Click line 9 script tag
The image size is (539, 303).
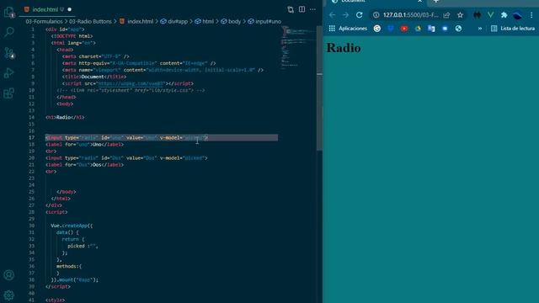coord(128,83)
